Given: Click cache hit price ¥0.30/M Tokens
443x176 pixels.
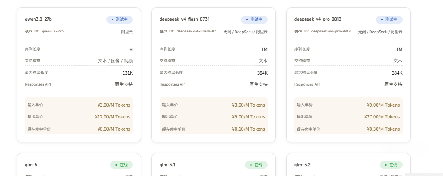Looking at the screenshot, I should (x=383, y=129).
